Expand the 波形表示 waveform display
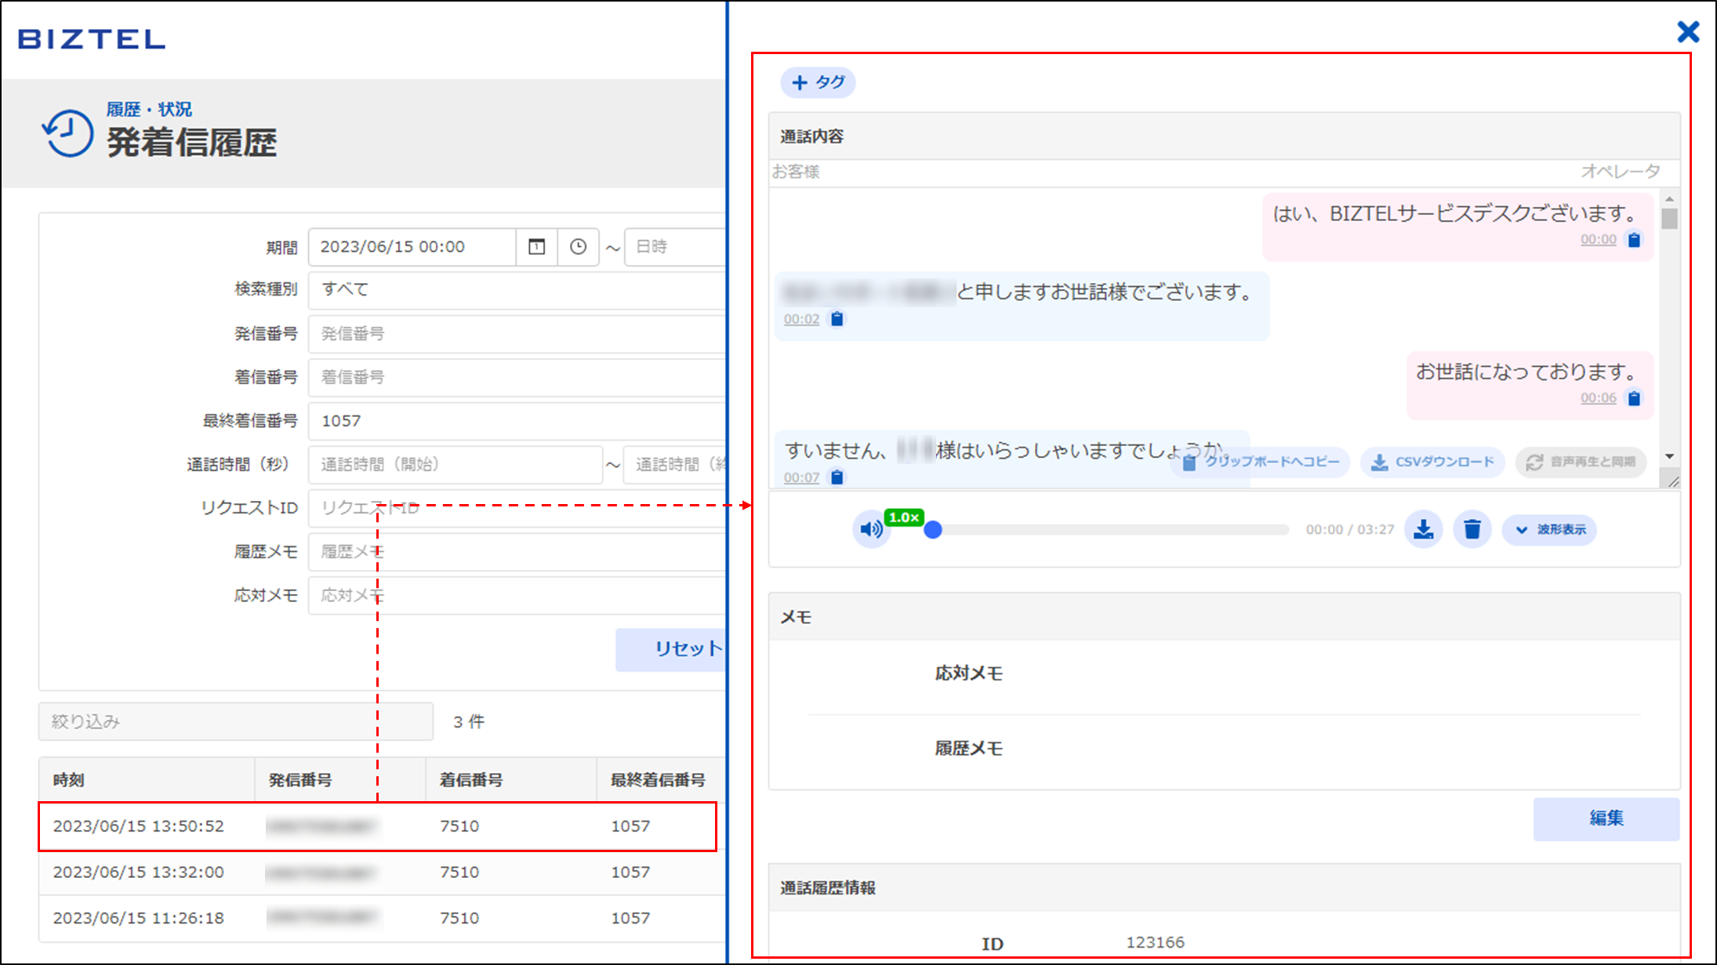This screenshot has height=965, width=1717. [1549, 530]
